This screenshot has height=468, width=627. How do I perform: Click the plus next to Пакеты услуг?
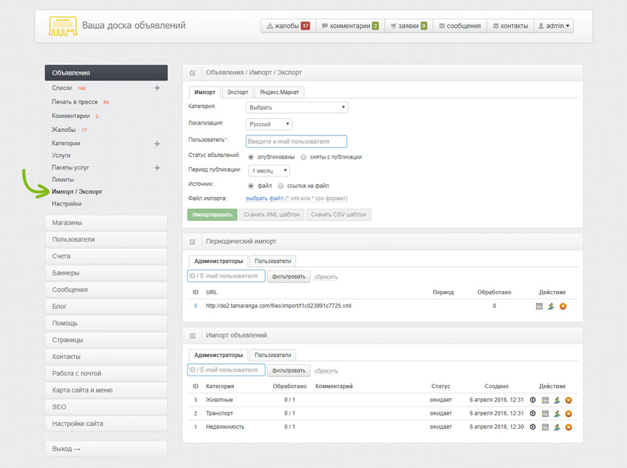pyautogui.click(x=157, y=168)
